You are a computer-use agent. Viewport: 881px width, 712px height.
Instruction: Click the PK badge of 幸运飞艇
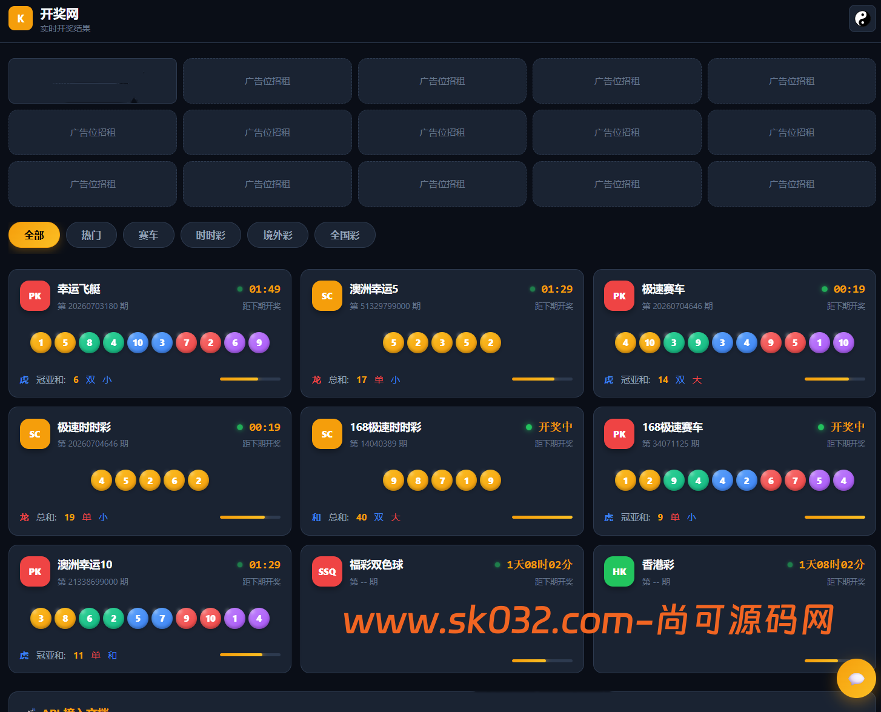tap(35, 296)
